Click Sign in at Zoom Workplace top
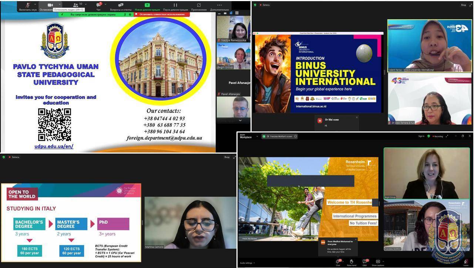Image resolution: width=474 pixels, height=268 pixels. (421, 136)
